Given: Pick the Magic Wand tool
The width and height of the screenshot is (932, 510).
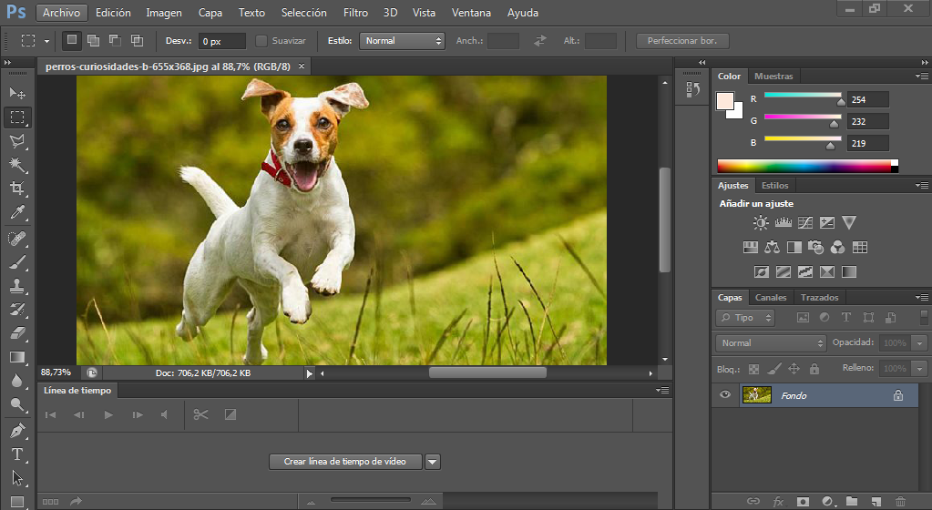Looking at the screenshot, I should [x=17, y=165].
